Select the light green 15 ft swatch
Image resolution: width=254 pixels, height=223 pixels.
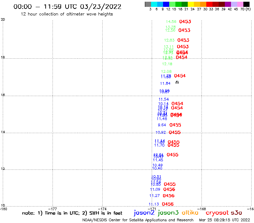[x=172, y=4]
